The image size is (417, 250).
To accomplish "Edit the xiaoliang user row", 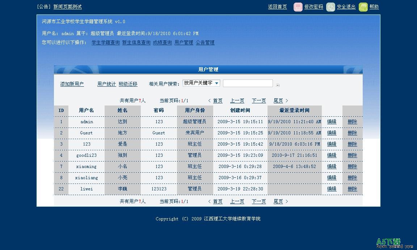I will coord(332,178).
